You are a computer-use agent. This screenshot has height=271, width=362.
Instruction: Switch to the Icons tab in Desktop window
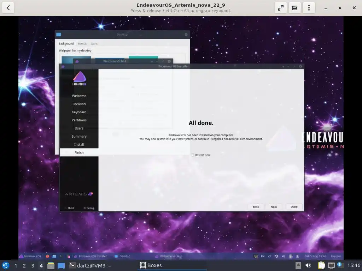coord(94,43)
